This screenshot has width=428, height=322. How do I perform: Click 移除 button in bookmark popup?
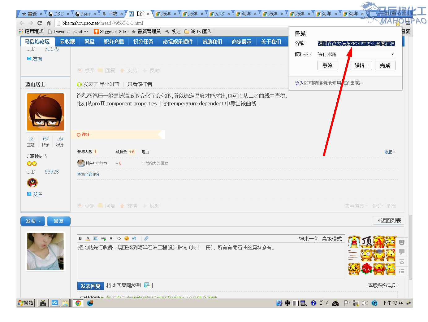tap(327, 65)
